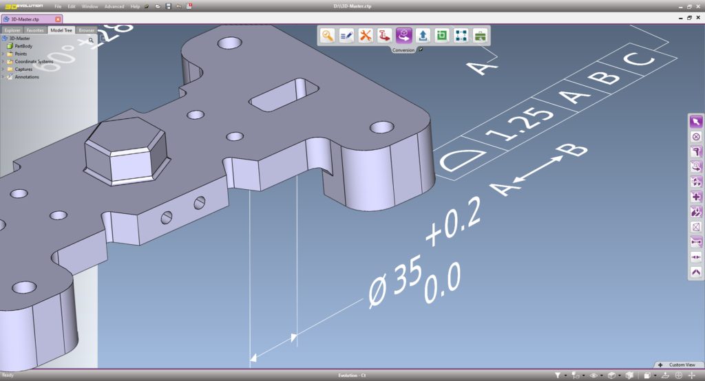Click the model tree search magnifier
This screenshot has width=705, height=381.
[91, 40]
